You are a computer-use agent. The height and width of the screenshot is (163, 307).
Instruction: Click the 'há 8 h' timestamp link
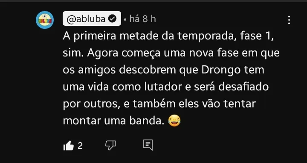coord(142,19)
